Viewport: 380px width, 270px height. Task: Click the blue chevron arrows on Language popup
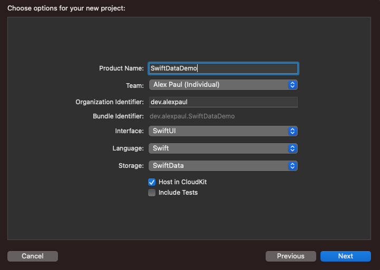point(293,148)
